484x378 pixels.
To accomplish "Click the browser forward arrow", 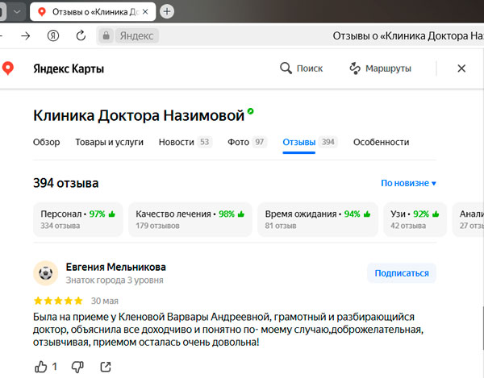I will pyautogui.click(x=26, y=36).
